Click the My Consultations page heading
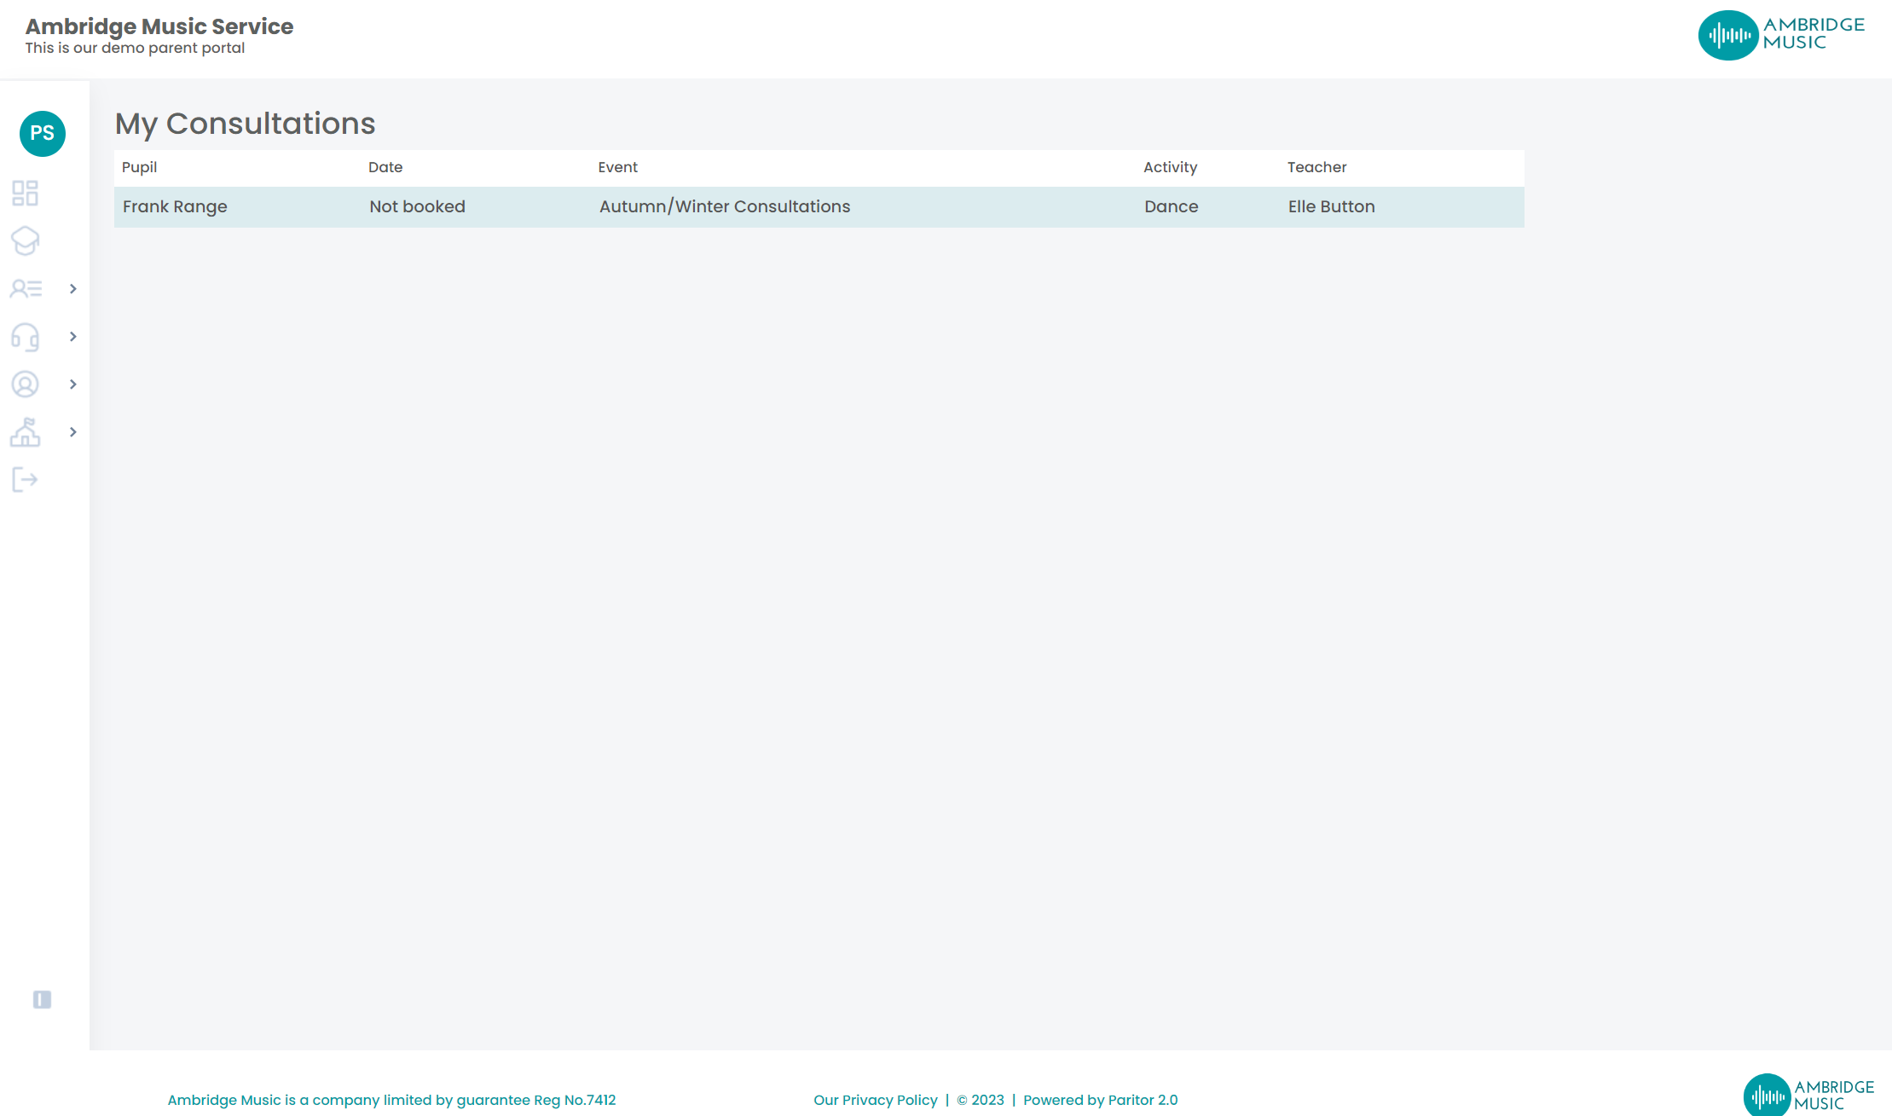Image resolution: width=1892 pixels, height=1116 pixels. pos(246,124)
